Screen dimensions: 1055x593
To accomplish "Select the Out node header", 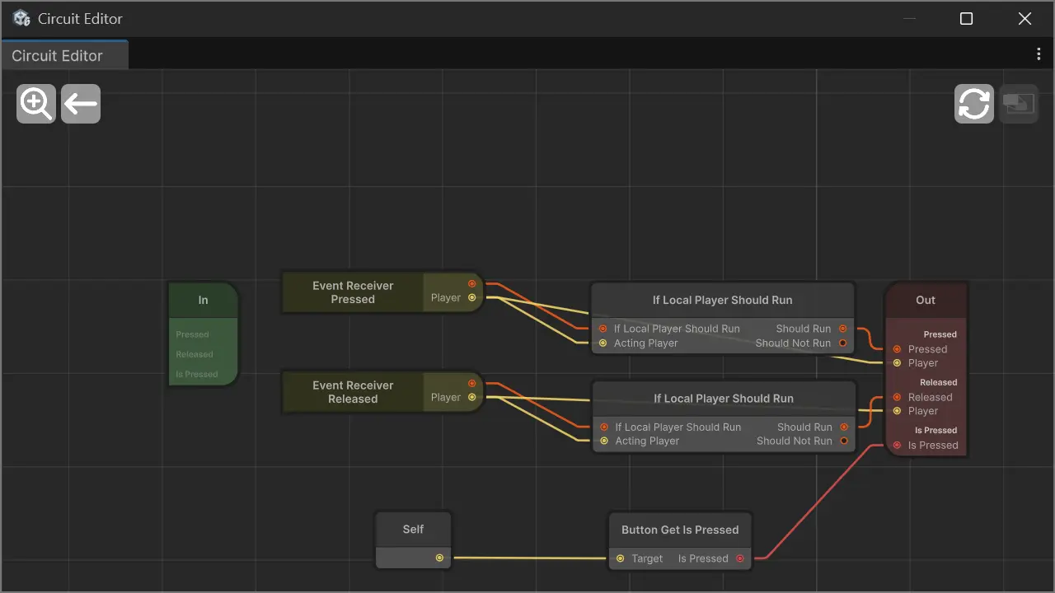I will 926,300.
